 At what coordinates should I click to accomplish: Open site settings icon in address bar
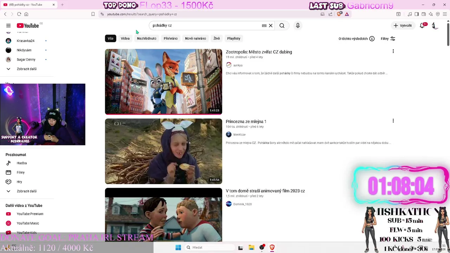point(102,14)
